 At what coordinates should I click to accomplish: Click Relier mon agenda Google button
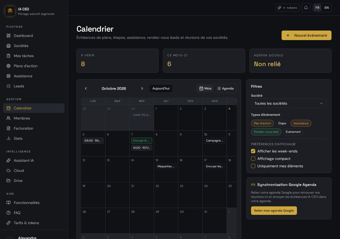(274, 211)
